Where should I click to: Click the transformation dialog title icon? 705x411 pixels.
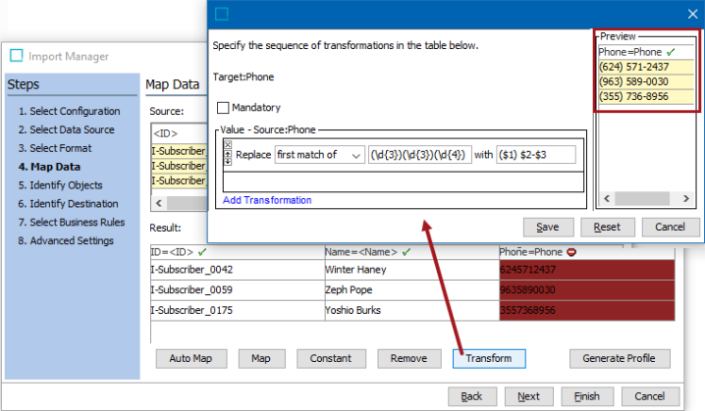click(x=222, y=14)
